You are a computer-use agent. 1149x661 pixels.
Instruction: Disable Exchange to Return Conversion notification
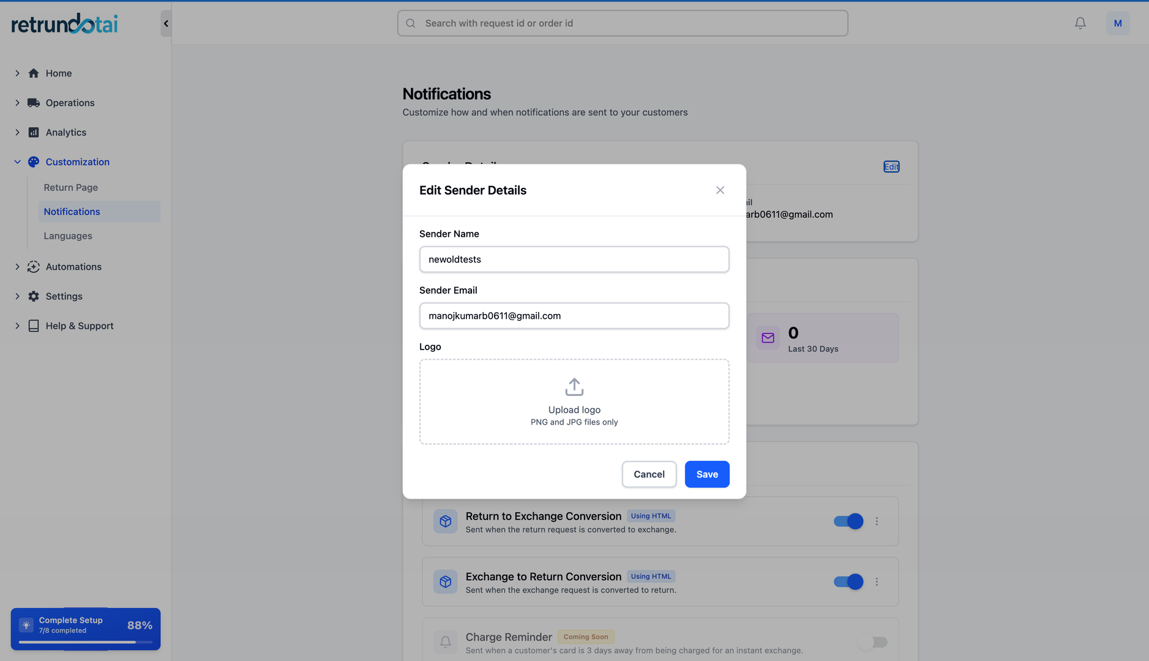coord(848,582)
